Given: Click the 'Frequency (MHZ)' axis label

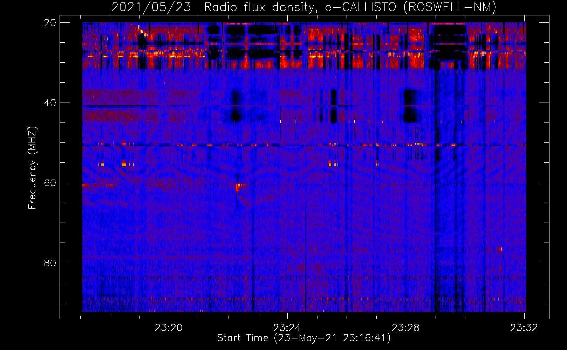Looking at the screenshot, I should 32,168.
